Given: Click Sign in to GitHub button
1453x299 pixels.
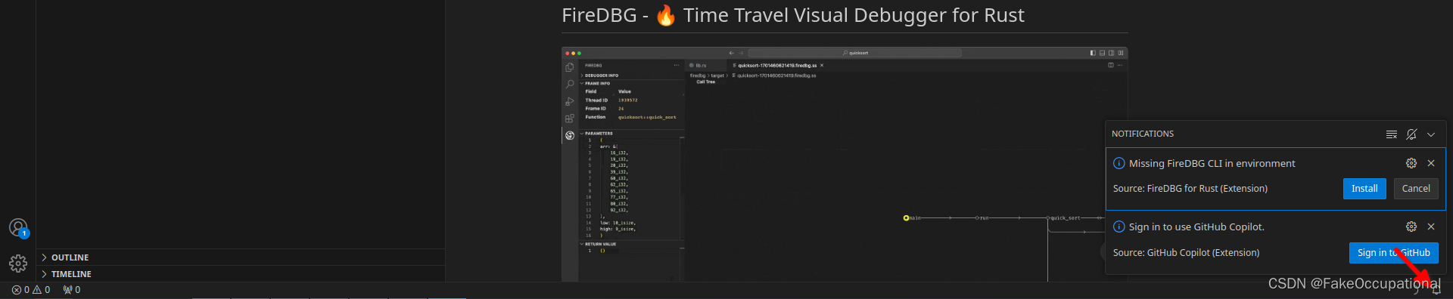Looking at the screenshot, I should (1394, 253).
